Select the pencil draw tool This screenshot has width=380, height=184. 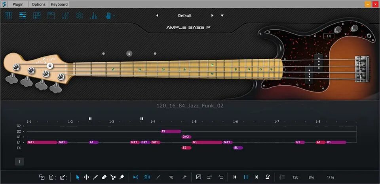(95, 177)
